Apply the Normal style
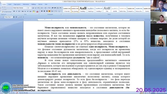167x94 pixels. [x=67, y=9]
